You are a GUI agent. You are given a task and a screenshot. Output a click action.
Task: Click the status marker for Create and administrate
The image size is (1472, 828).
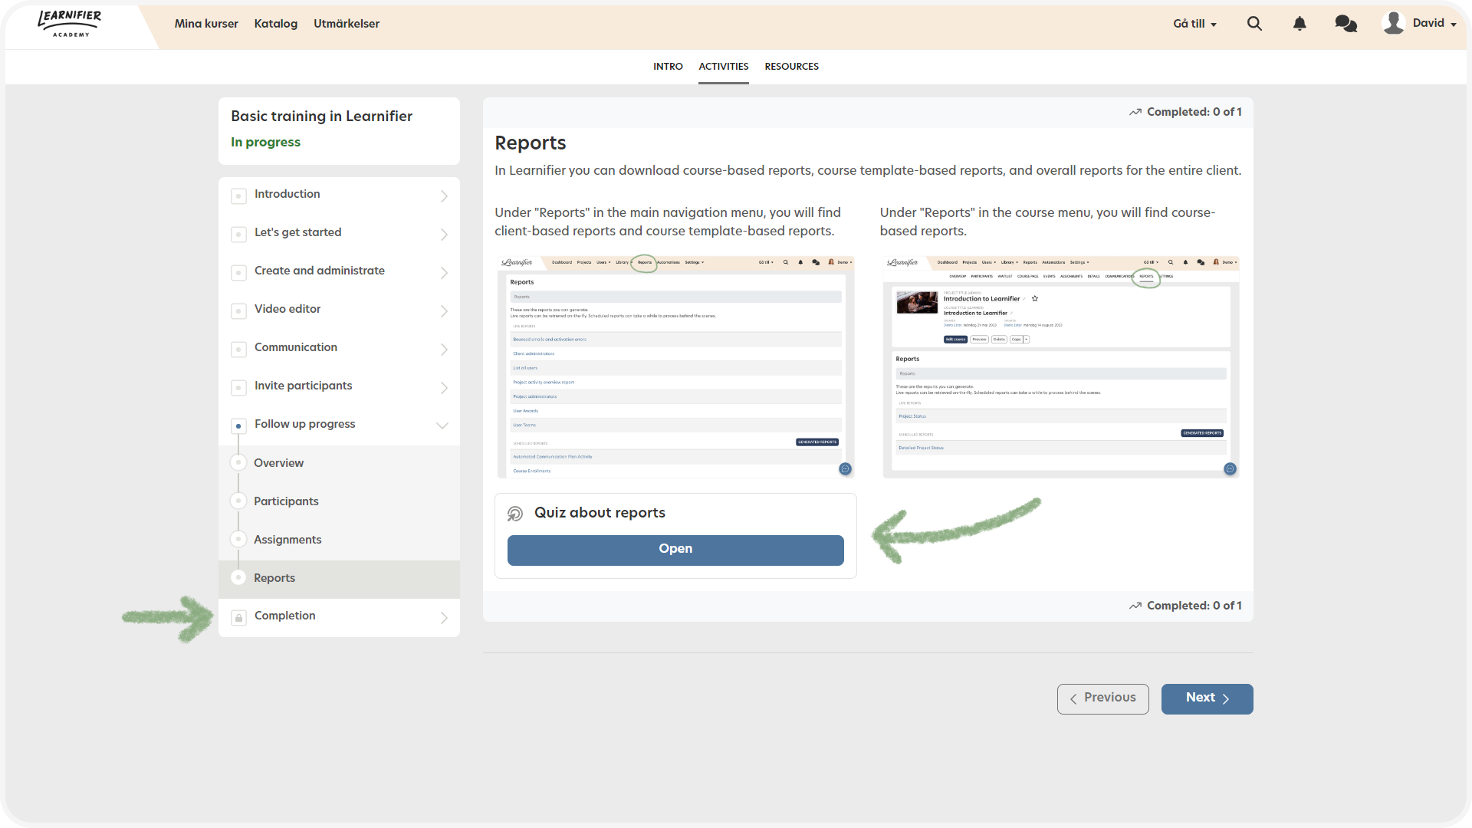pyautogui.click(x=238, y=272)
